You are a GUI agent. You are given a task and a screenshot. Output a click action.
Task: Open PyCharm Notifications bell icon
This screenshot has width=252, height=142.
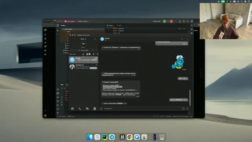point(192,25)
